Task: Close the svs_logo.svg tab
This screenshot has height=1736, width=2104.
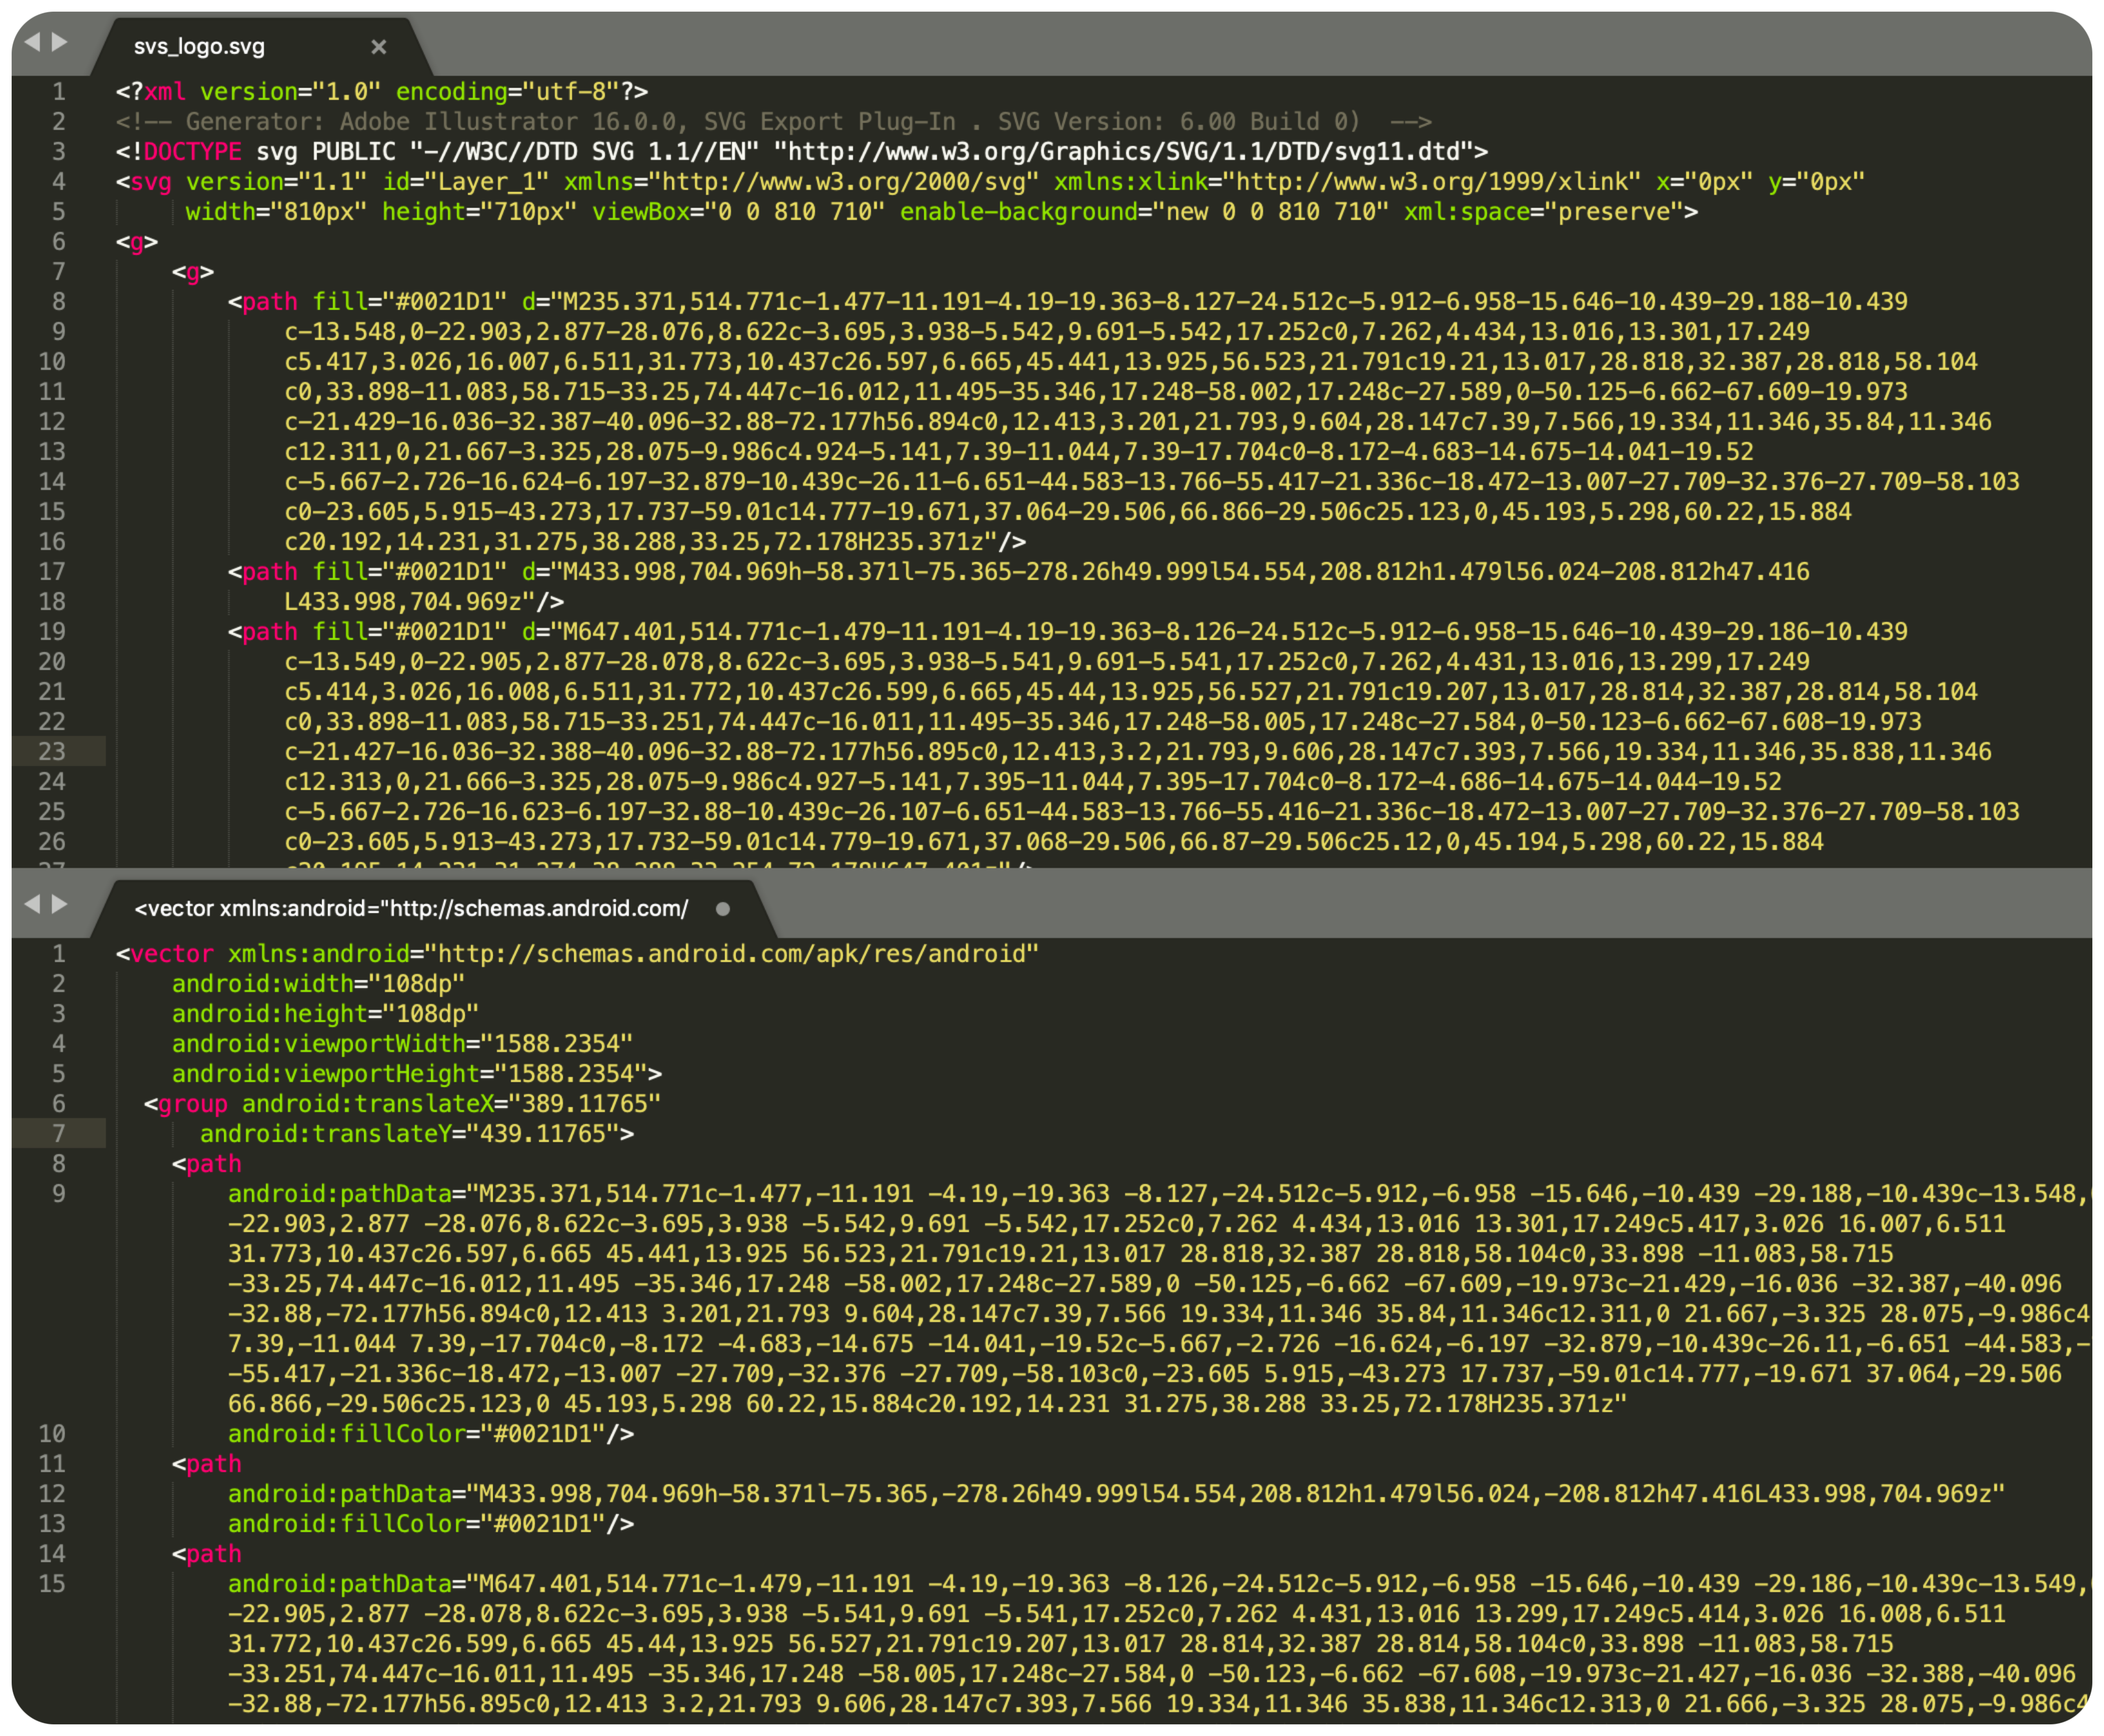Action: tap(378, 47)
